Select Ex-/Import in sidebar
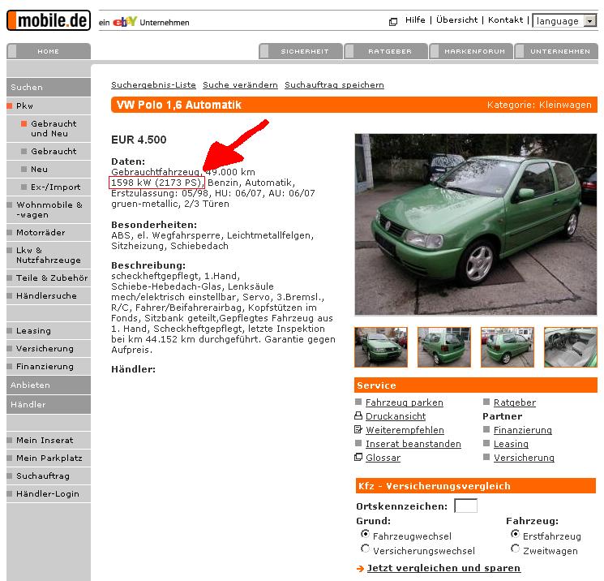The width and height of the screenshot is (604, 581). tap(49, 187)
